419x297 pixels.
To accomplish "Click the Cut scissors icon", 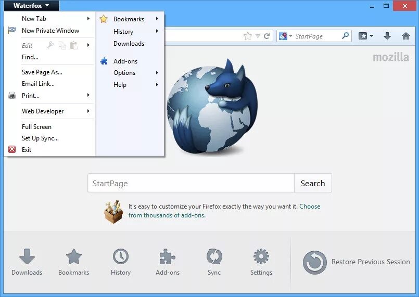I will [50, 45].
